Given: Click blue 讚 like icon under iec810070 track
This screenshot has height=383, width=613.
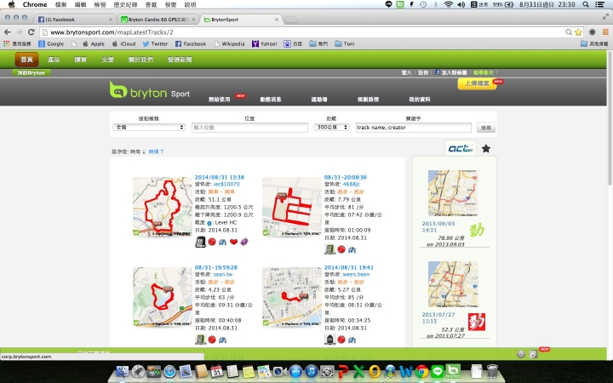Looking at the screenshot, I should point(223,242).
